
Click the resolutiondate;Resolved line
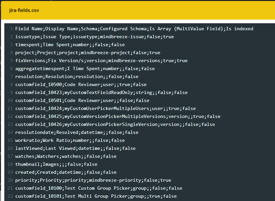tap(77, 133)
